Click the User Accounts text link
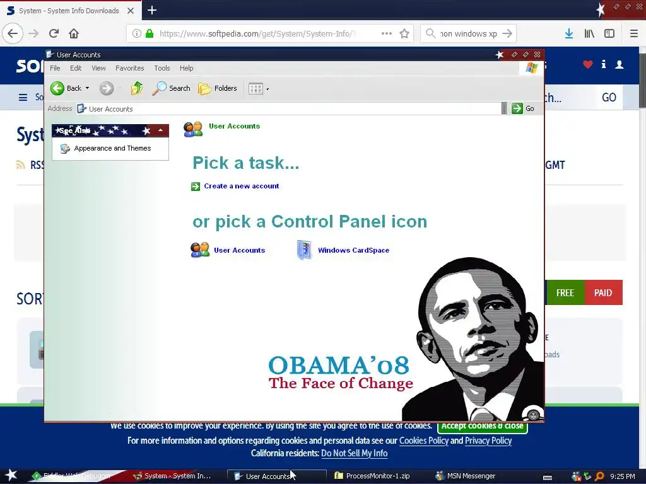This screenshot has width=646, height=484. [239, 250]
